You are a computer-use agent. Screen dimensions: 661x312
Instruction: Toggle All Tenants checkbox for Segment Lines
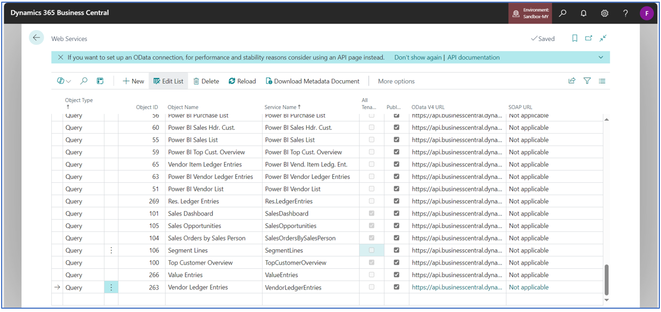pyautogui.click(x=372, y=250)
